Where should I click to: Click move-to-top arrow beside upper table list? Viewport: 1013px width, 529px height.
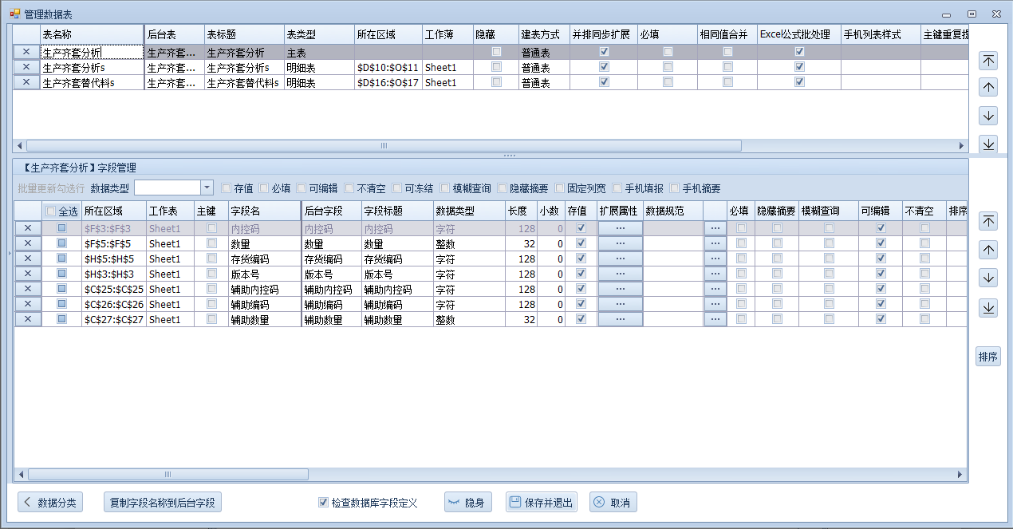(x=988, y=61)
